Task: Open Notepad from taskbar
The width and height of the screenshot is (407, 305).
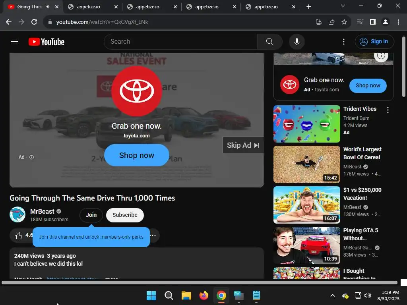Action: click(256, 295)
